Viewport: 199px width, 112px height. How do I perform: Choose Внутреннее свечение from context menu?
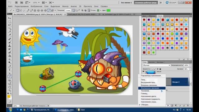tap(152, 88)
